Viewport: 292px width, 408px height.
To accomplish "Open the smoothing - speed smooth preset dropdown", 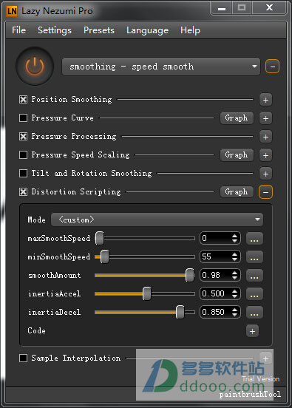I will pyautogui.click(x=161, y=67).
